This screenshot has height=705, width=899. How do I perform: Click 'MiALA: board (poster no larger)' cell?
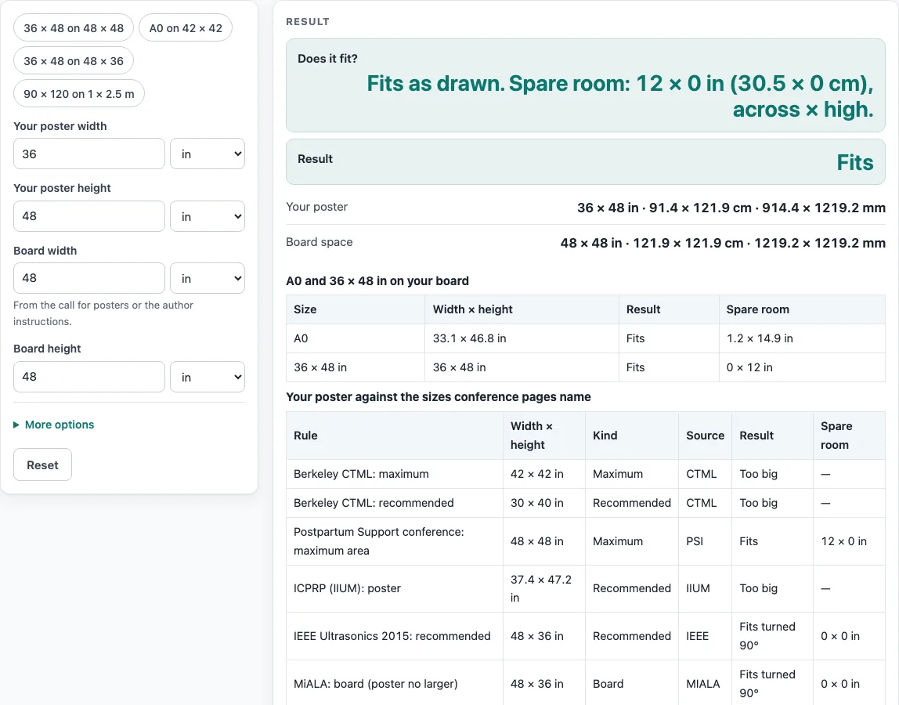395,683
